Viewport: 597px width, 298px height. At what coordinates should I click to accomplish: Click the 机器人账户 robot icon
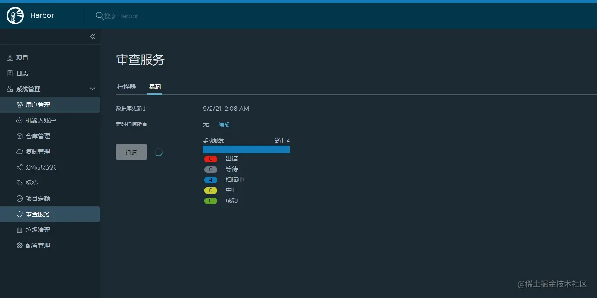20,120
